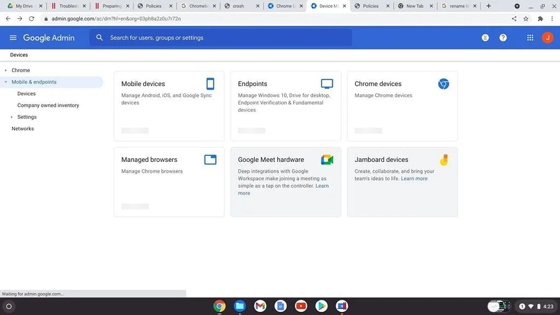This screenshot has height=315, width=560.
Task: Open the account avatar in the top bar
Action: pos(549,37)
